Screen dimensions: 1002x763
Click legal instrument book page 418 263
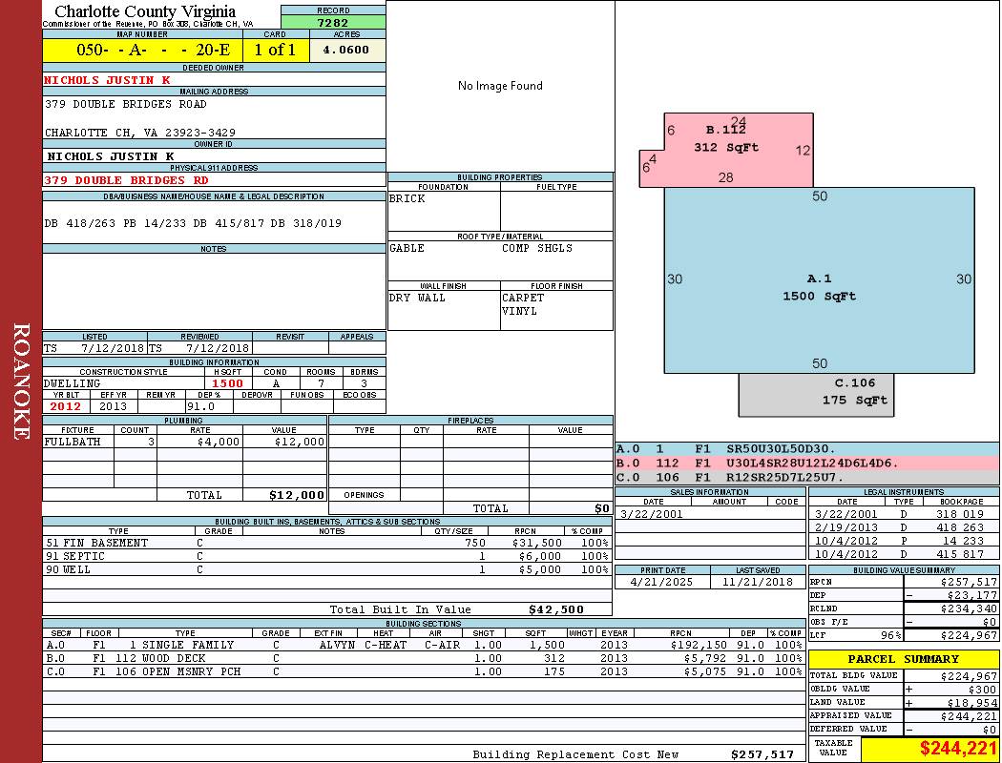point(960,527)
